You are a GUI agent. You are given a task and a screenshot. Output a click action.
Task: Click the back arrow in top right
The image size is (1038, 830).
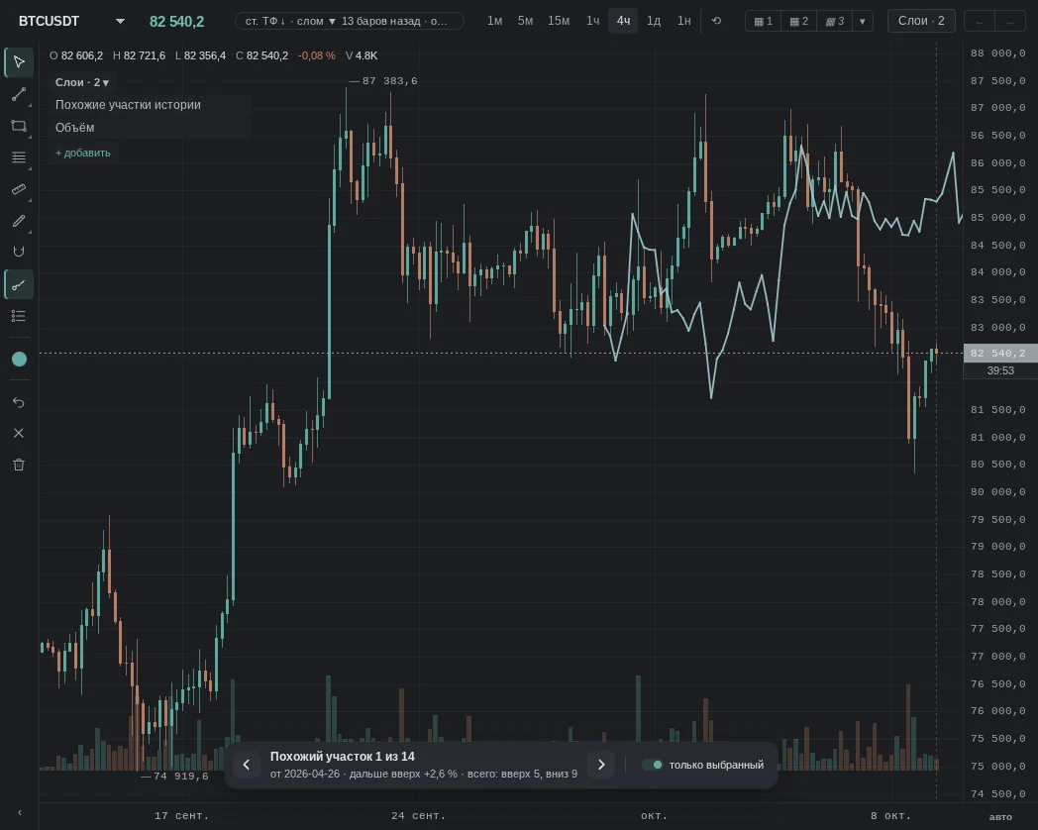[980, 22]
